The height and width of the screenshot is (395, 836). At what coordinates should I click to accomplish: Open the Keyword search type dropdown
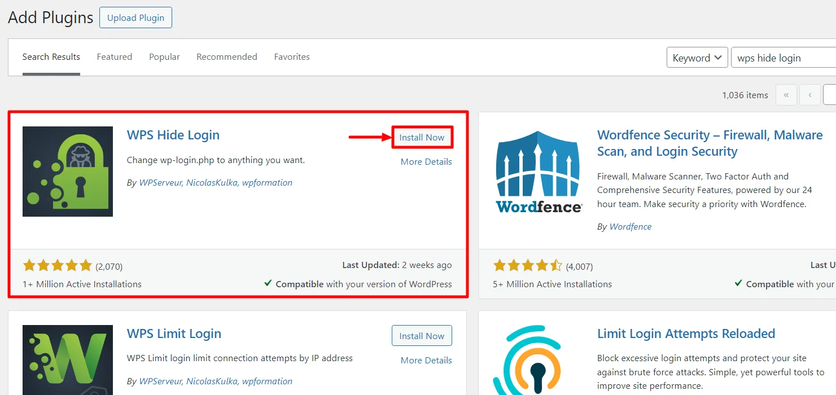(x=697, y=58)
